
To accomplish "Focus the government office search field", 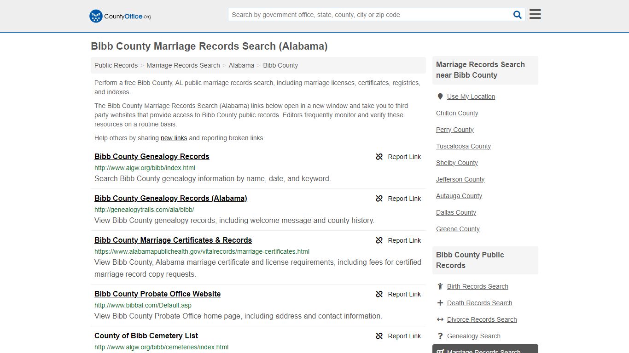I will 370,15.
